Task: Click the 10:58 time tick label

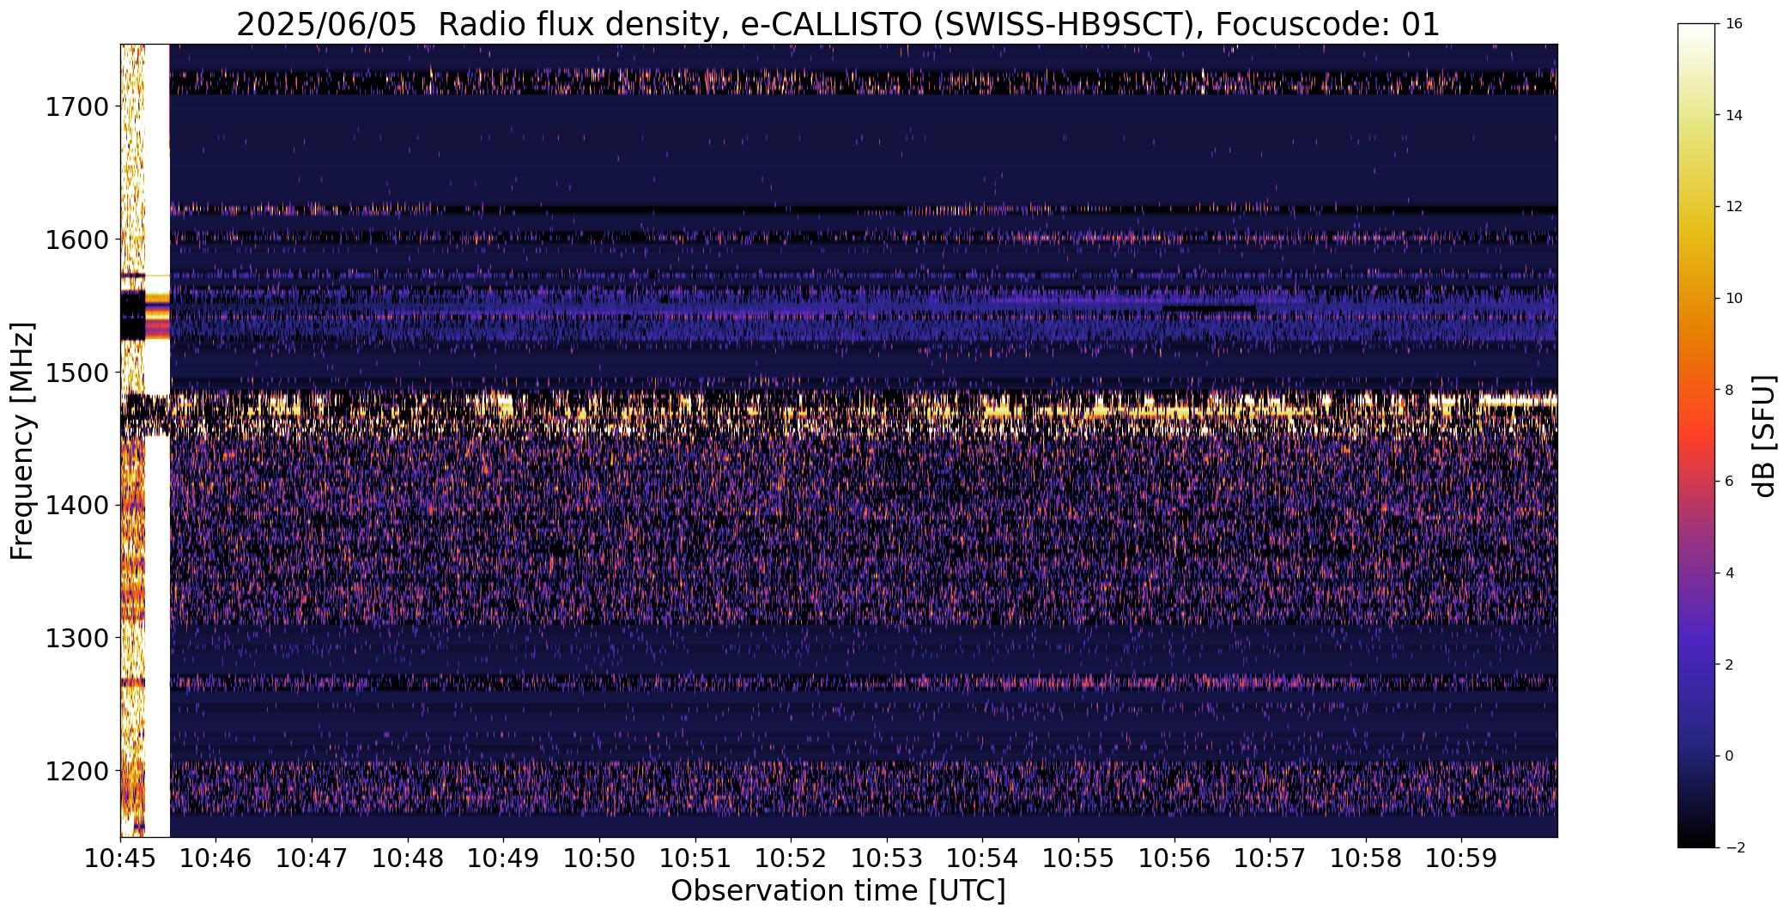Action: point(1366,858)
